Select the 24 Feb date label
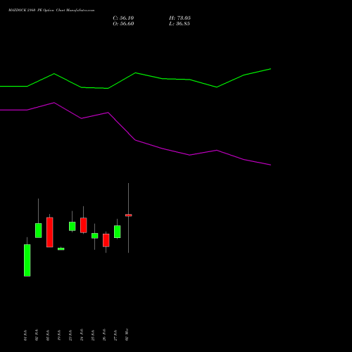 [x=82, y=335]
